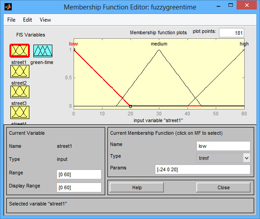Click the low curve handle at 20
Screen dimensions: 260x219
coord(130,106)
